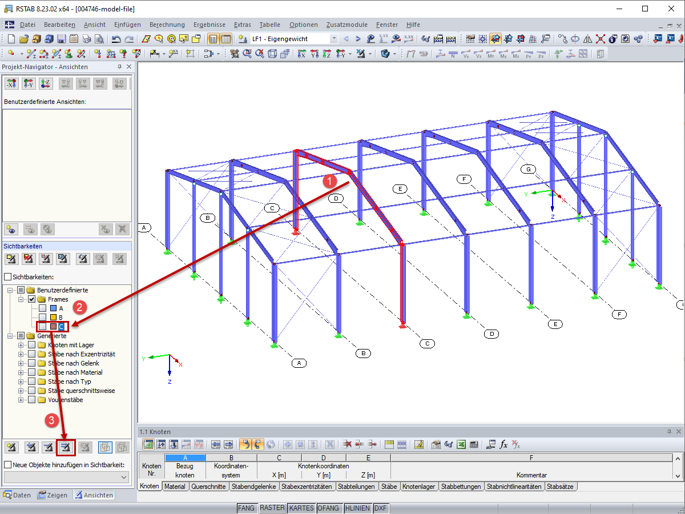
Task: Open the Datei menu
Action: tap(27, 25)
